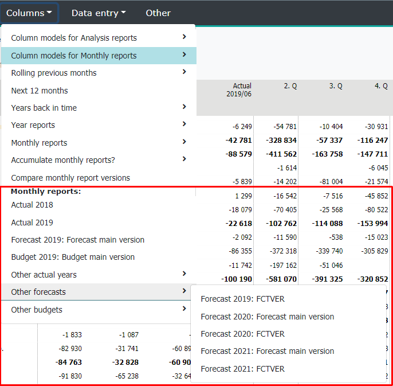Choose Actual 2019 monthly report
The height and width of the screenshot is (386, 393).
99,223
